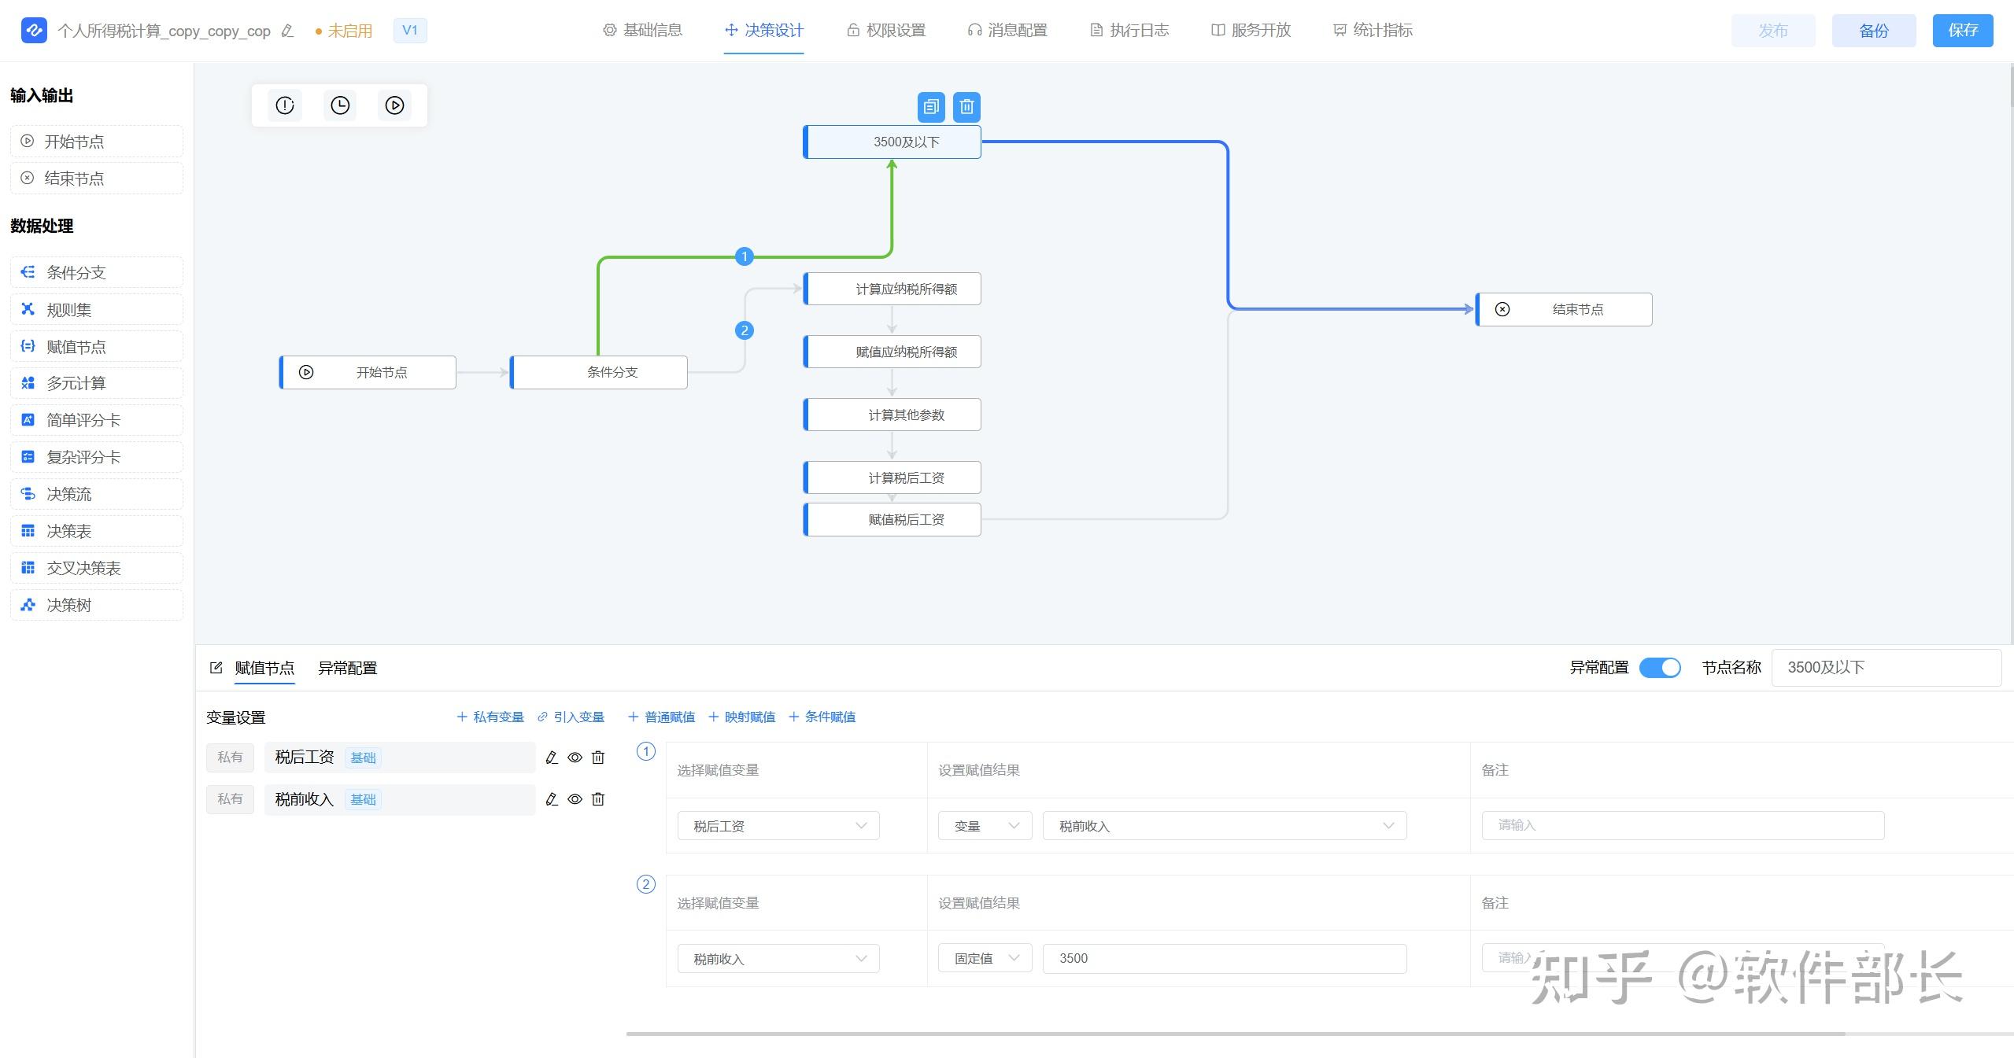
Task: Expand the 税前收入 result value dropdown
Action: point(1224,826)
